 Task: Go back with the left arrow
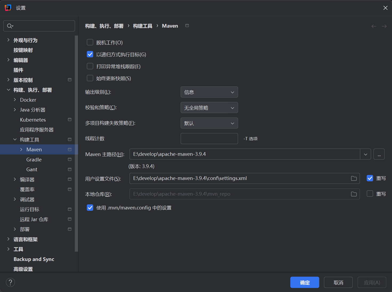tap(374, 26)
